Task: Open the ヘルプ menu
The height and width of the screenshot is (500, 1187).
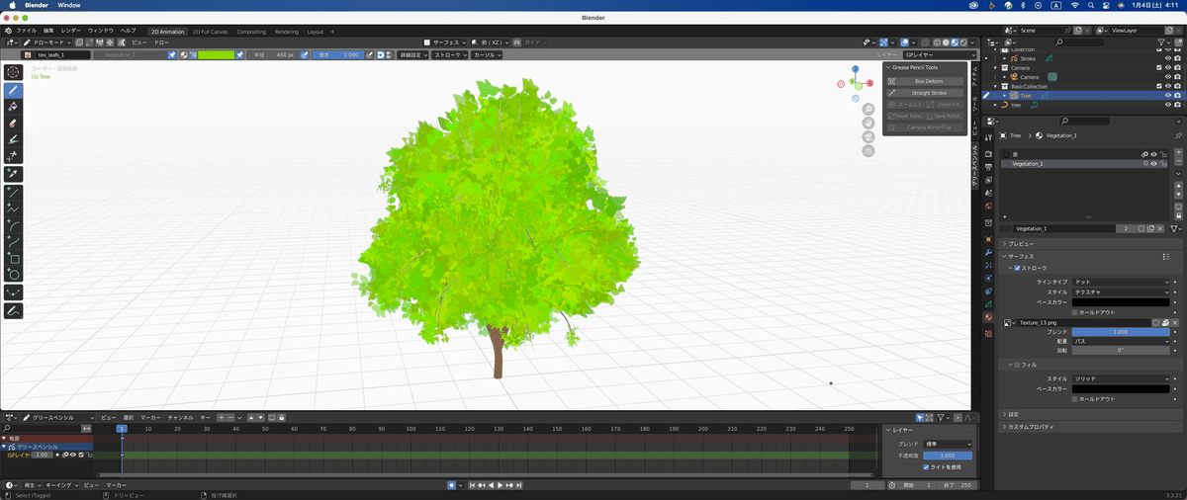Action: tap(129, 31)
